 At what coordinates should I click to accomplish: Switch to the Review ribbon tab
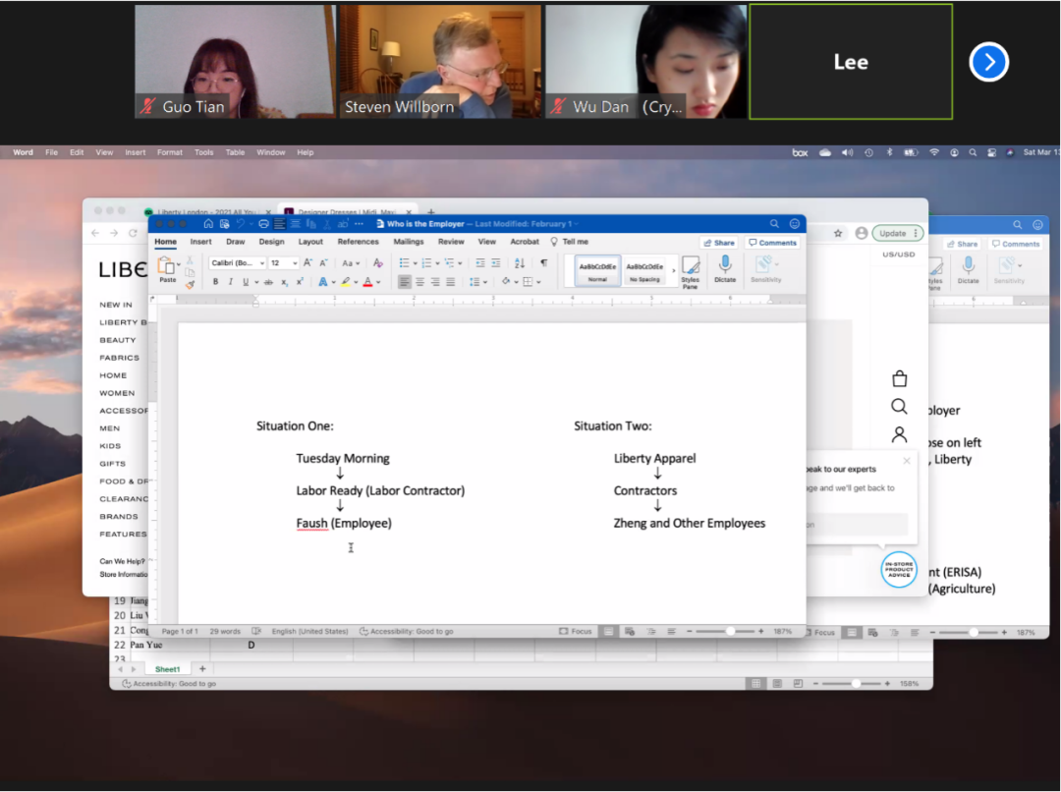pos(451,242)
